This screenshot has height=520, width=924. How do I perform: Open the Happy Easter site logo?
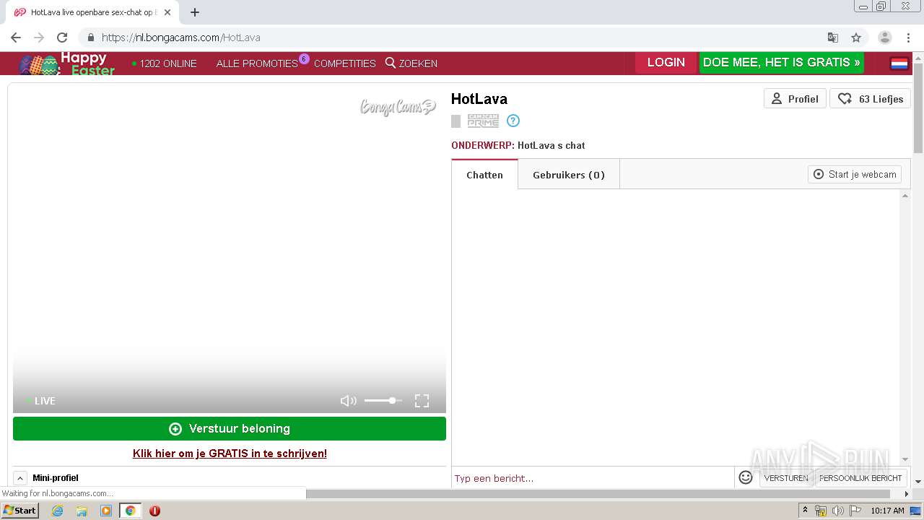coord(67,64)
